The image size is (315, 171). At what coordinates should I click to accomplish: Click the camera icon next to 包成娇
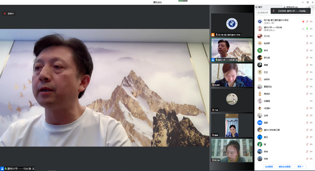coord(311,43)
